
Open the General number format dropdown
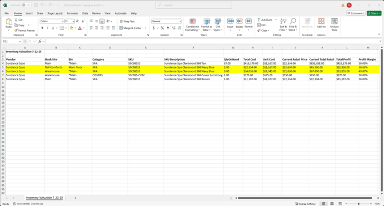[180, 21]
